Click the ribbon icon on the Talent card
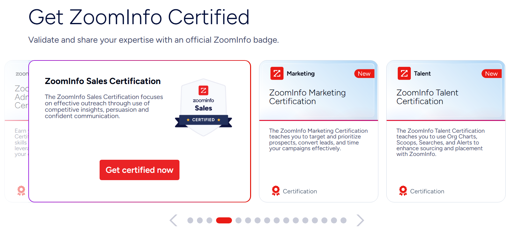Image resolution: width=512 pixels, height=232 pixels. click(x=403, y=191)
